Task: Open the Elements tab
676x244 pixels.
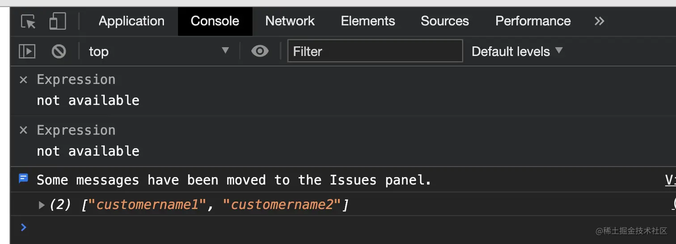Action: click(368, 21)
